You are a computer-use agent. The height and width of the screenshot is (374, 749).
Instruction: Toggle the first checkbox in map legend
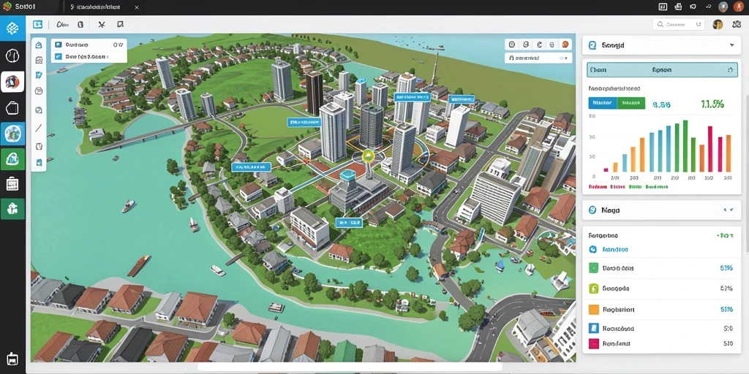[x=59, y=45]
